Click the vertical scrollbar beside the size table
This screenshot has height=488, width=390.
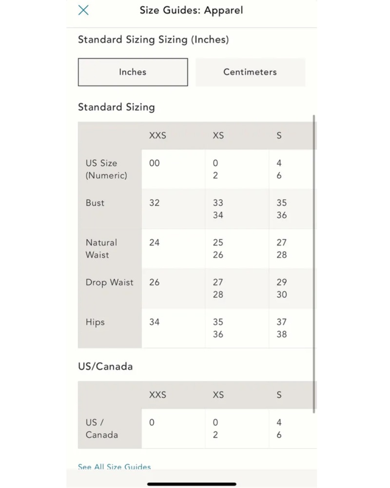(x=314, y=264)
